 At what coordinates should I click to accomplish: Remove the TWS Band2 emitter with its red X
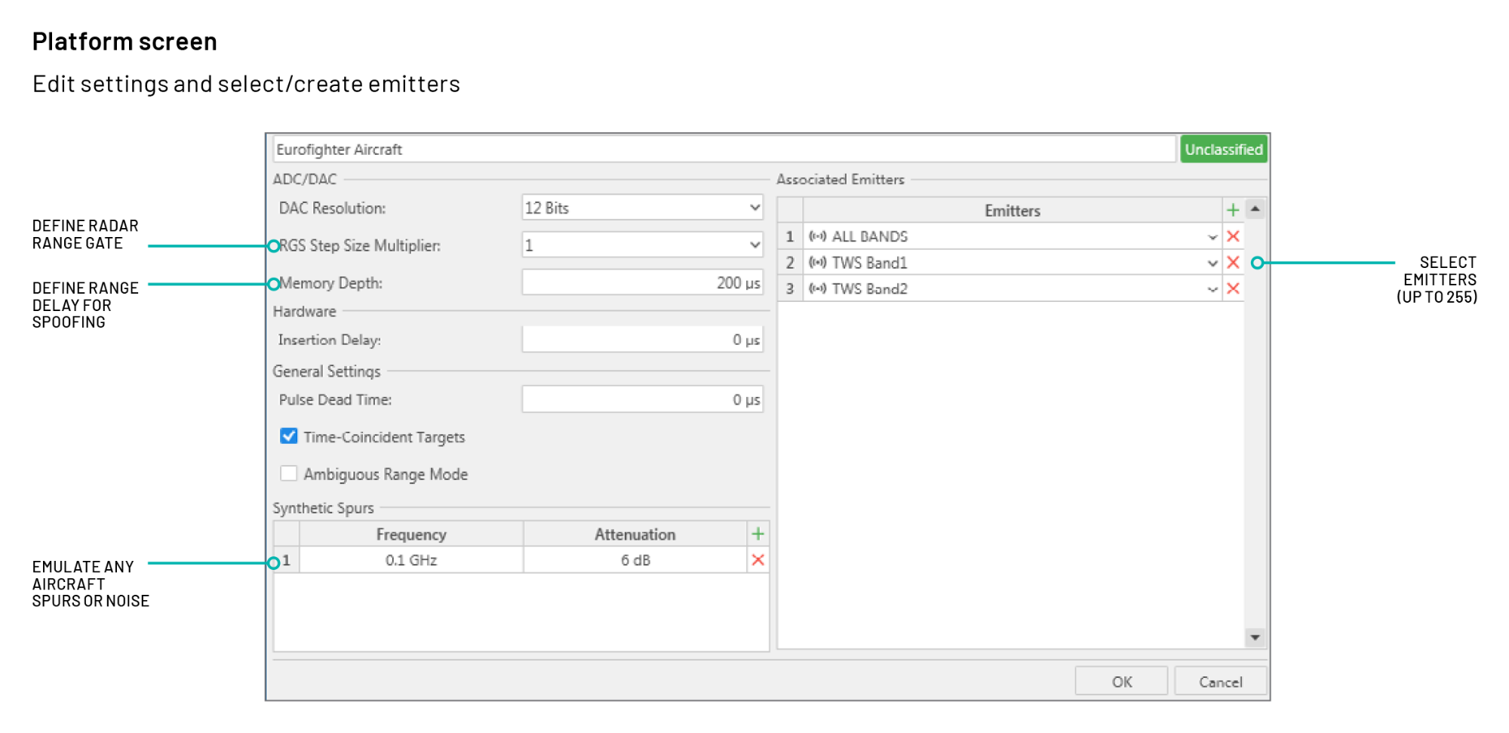click(x=1234, y=288)
